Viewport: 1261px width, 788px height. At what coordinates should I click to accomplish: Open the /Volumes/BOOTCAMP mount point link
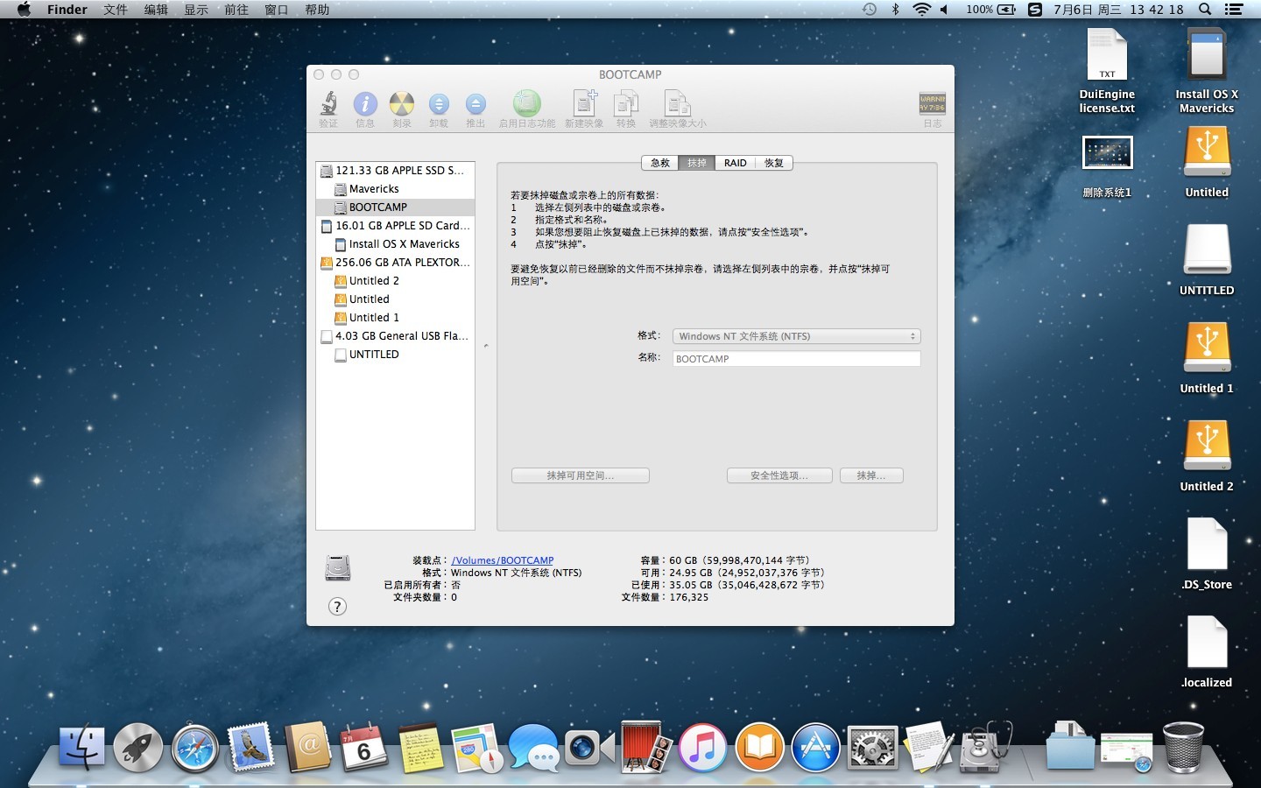[503, 560]
